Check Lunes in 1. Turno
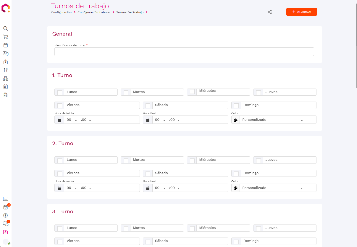This screenshot has width=357, height=247. (60, 92)
